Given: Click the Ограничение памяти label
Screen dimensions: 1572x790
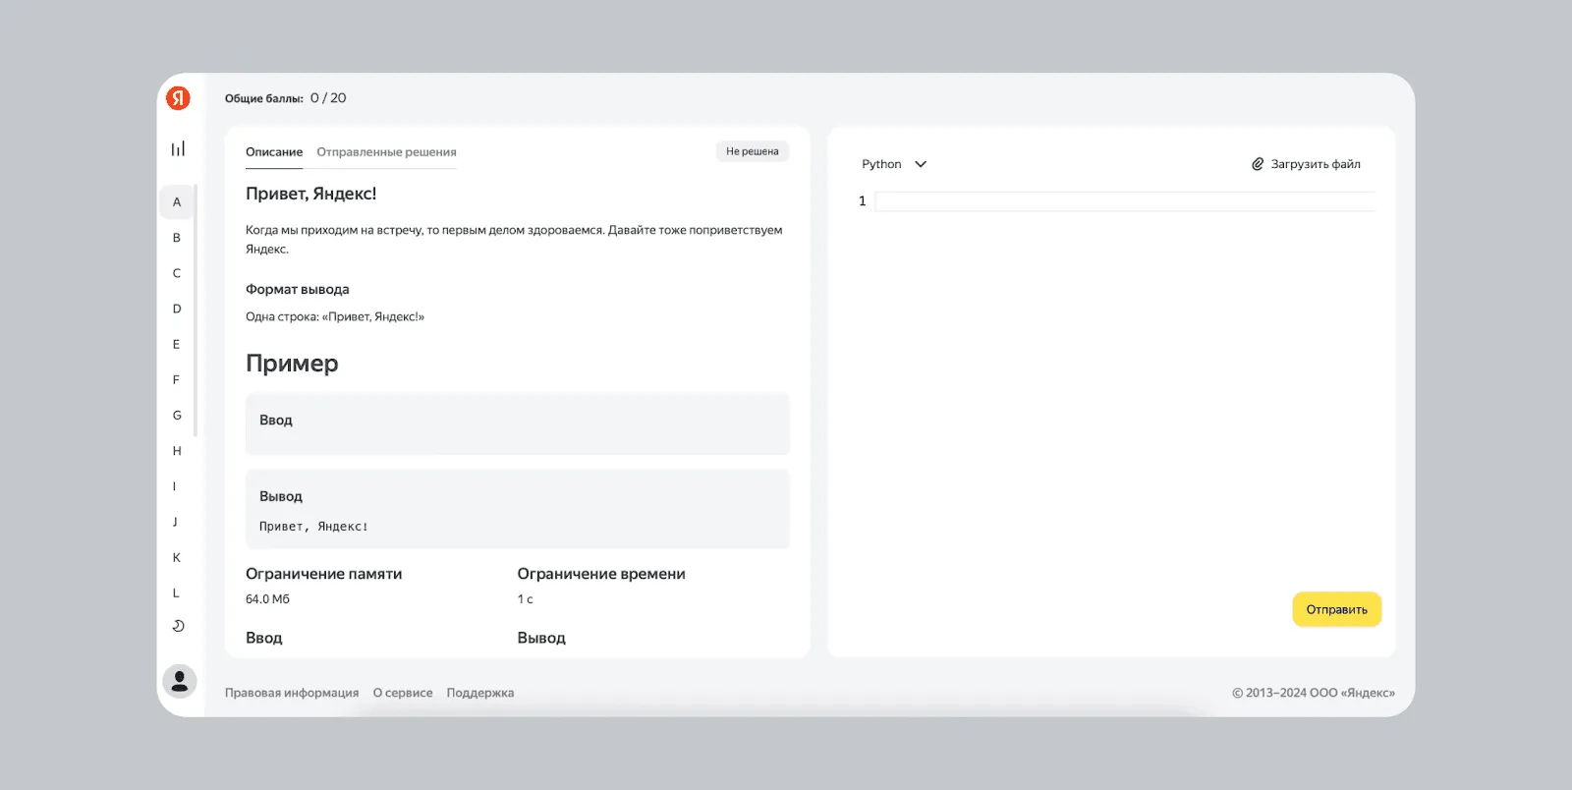Looking at the screenshot, I should [324, 574].
